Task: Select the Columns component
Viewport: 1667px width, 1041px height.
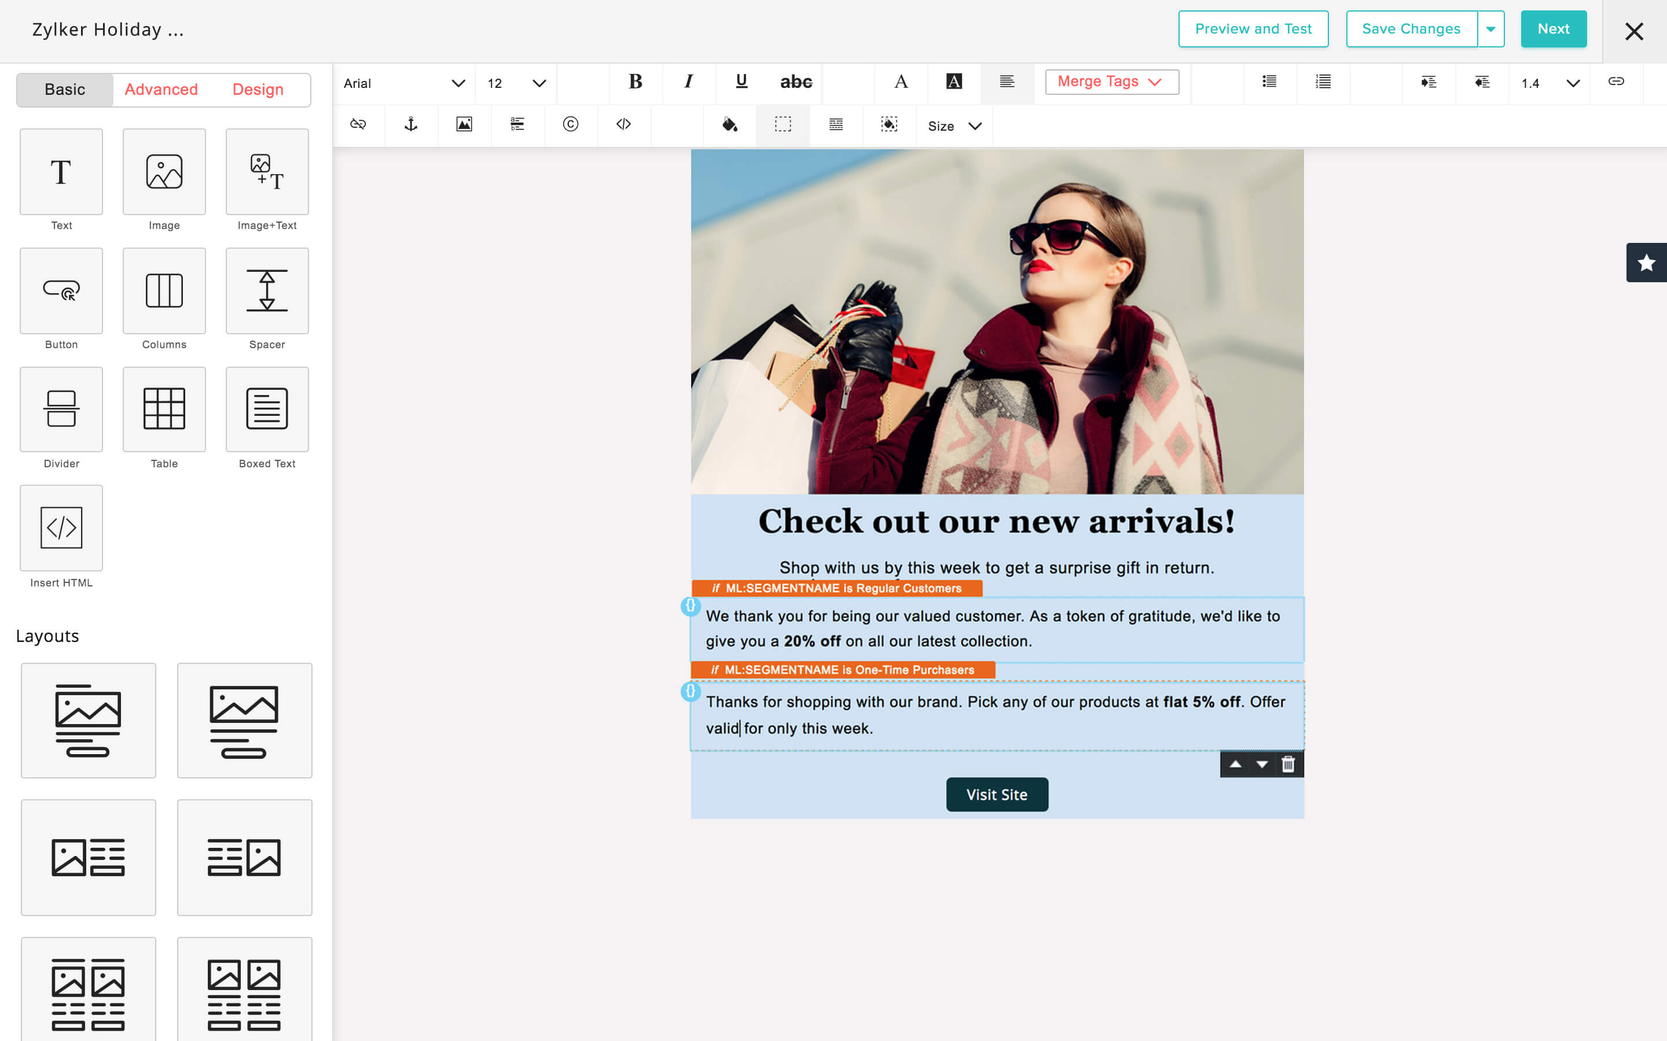Action: (164, 291)
